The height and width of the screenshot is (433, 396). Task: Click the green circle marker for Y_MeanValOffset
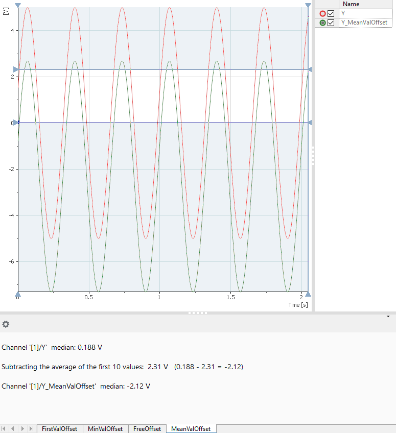322,23
